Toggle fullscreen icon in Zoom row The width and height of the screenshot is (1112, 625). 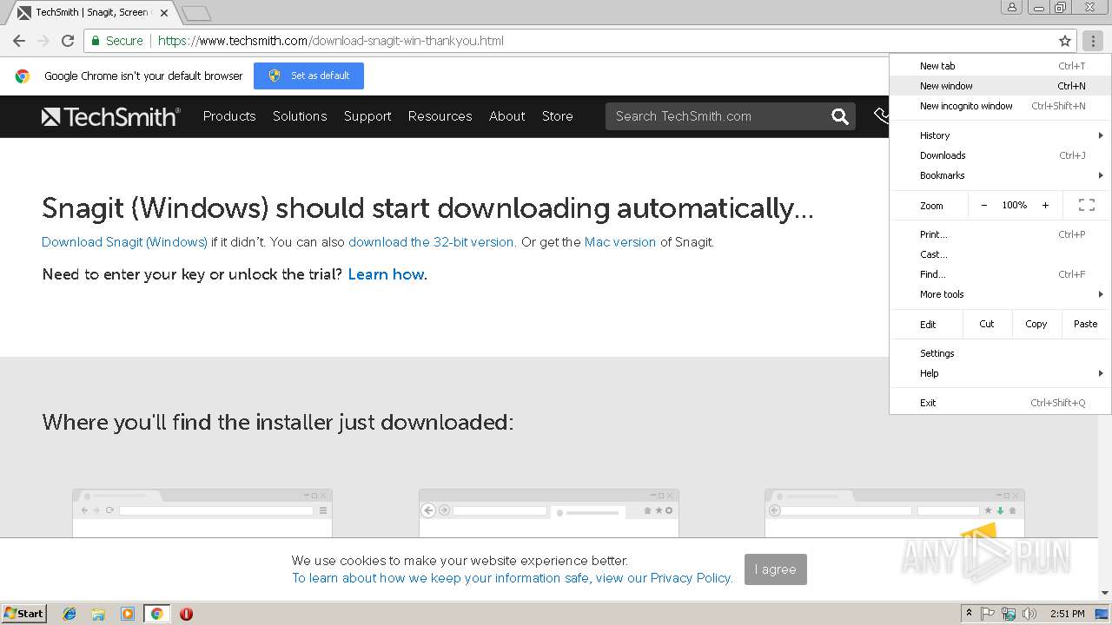pos(1087,206)
